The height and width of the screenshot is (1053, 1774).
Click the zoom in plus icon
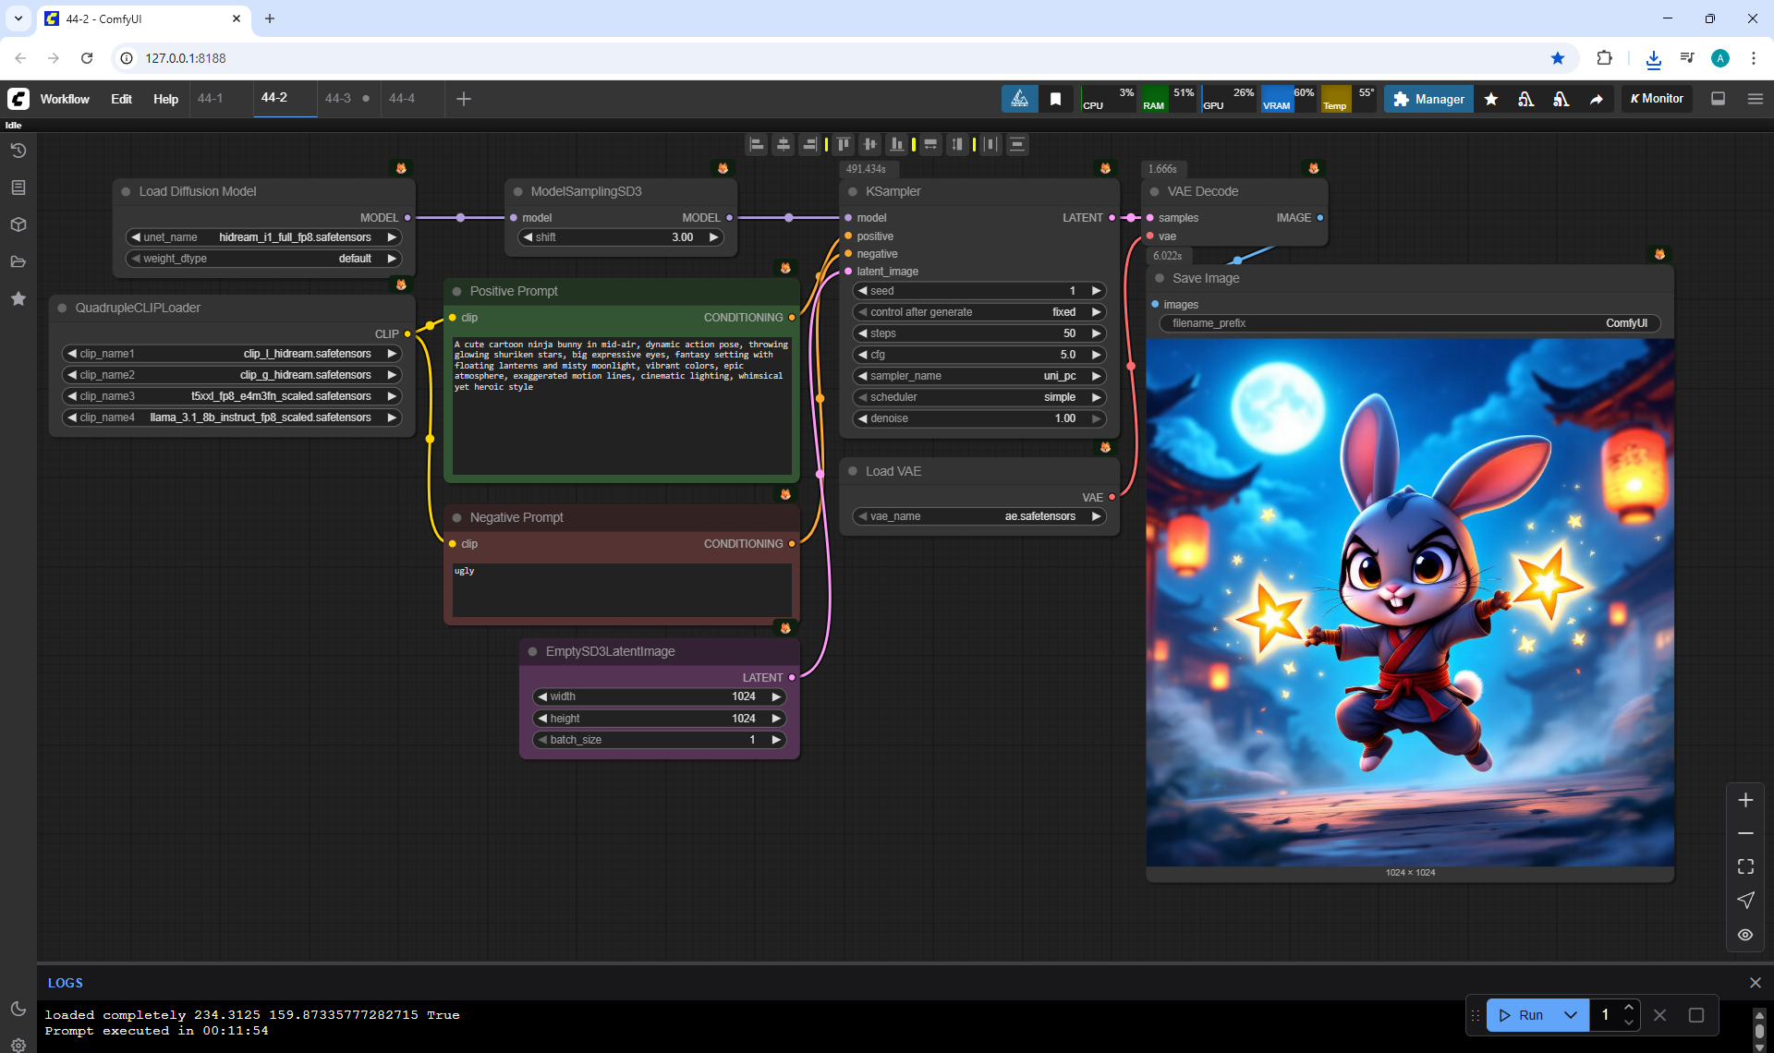[1744, 800]
